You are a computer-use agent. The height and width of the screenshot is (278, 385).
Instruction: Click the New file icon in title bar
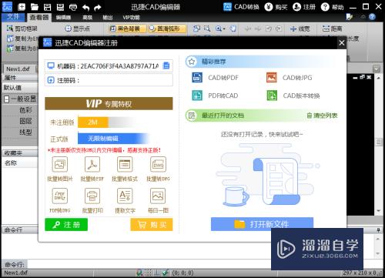(x=22, y=7)
